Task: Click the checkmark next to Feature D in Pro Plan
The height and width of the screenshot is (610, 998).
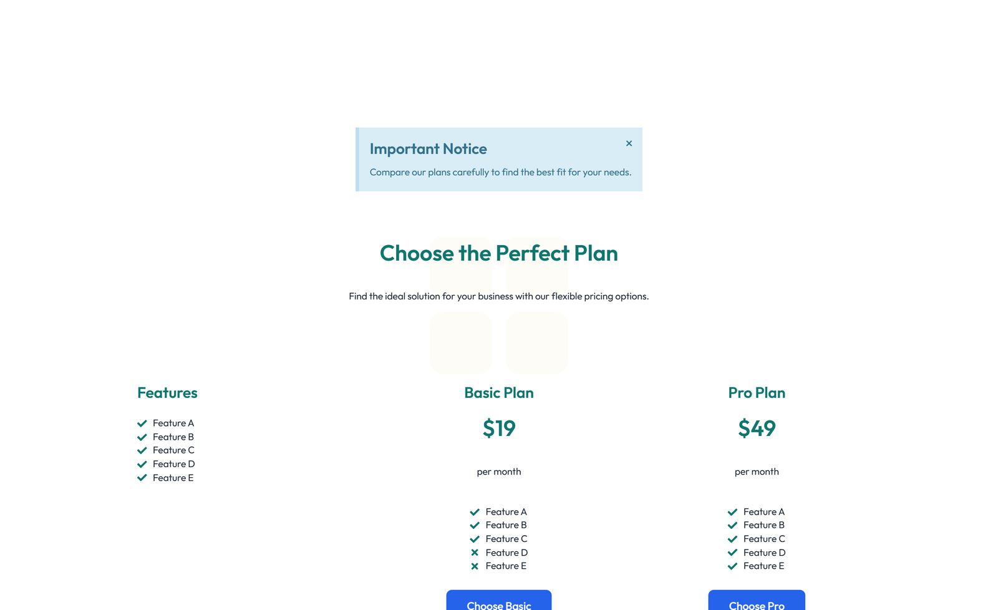Action: coord(732,553)
